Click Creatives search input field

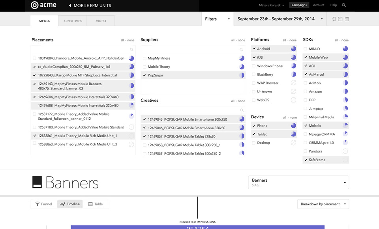click(193, 110)
